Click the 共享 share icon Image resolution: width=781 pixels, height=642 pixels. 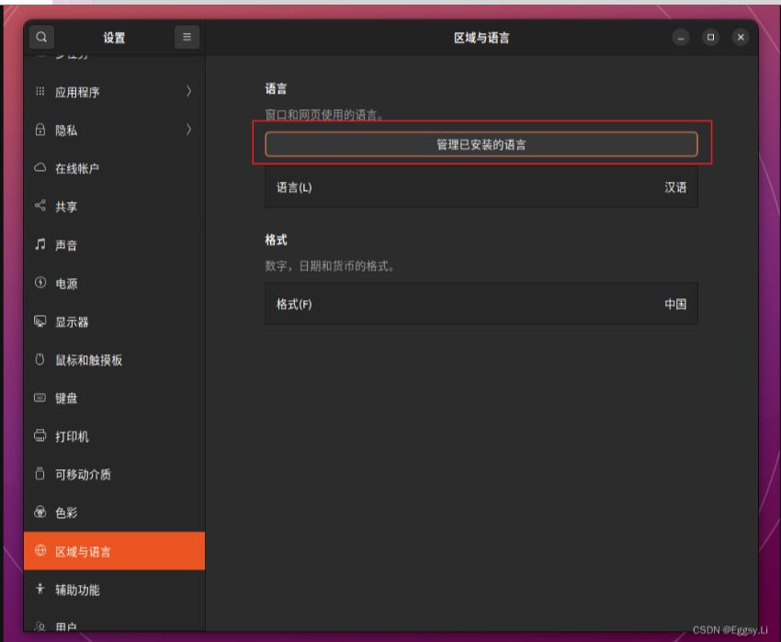tap(40, 207)
